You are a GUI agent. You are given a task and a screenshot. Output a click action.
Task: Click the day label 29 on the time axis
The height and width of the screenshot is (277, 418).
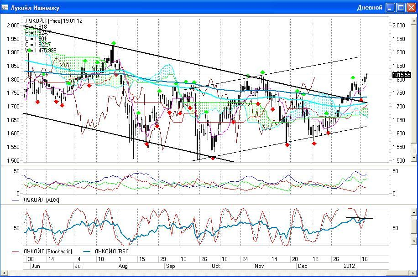click(x=163, y=259)
